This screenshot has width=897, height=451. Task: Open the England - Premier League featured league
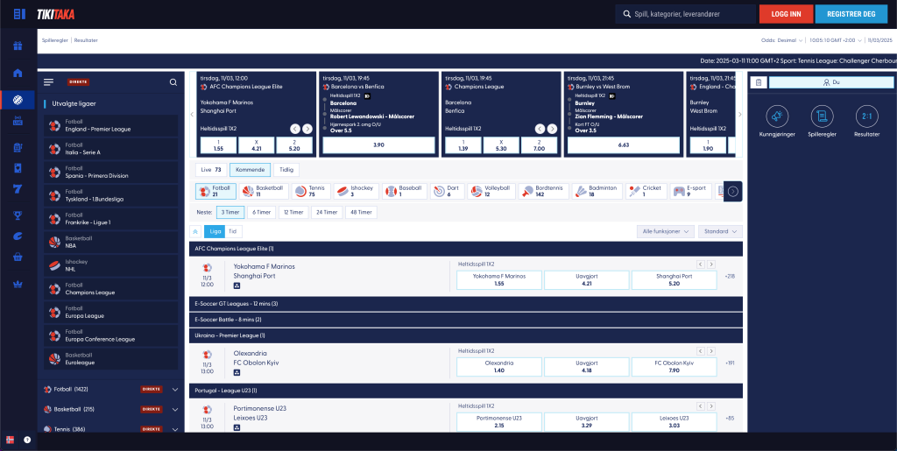111,126
